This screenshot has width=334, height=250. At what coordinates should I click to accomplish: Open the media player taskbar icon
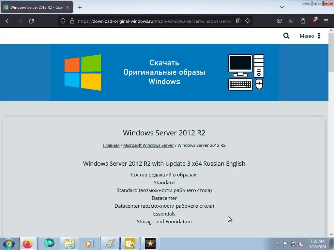89,243
